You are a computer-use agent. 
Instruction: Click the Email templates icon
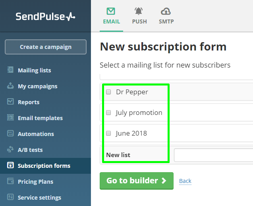(x=10, y=117)
